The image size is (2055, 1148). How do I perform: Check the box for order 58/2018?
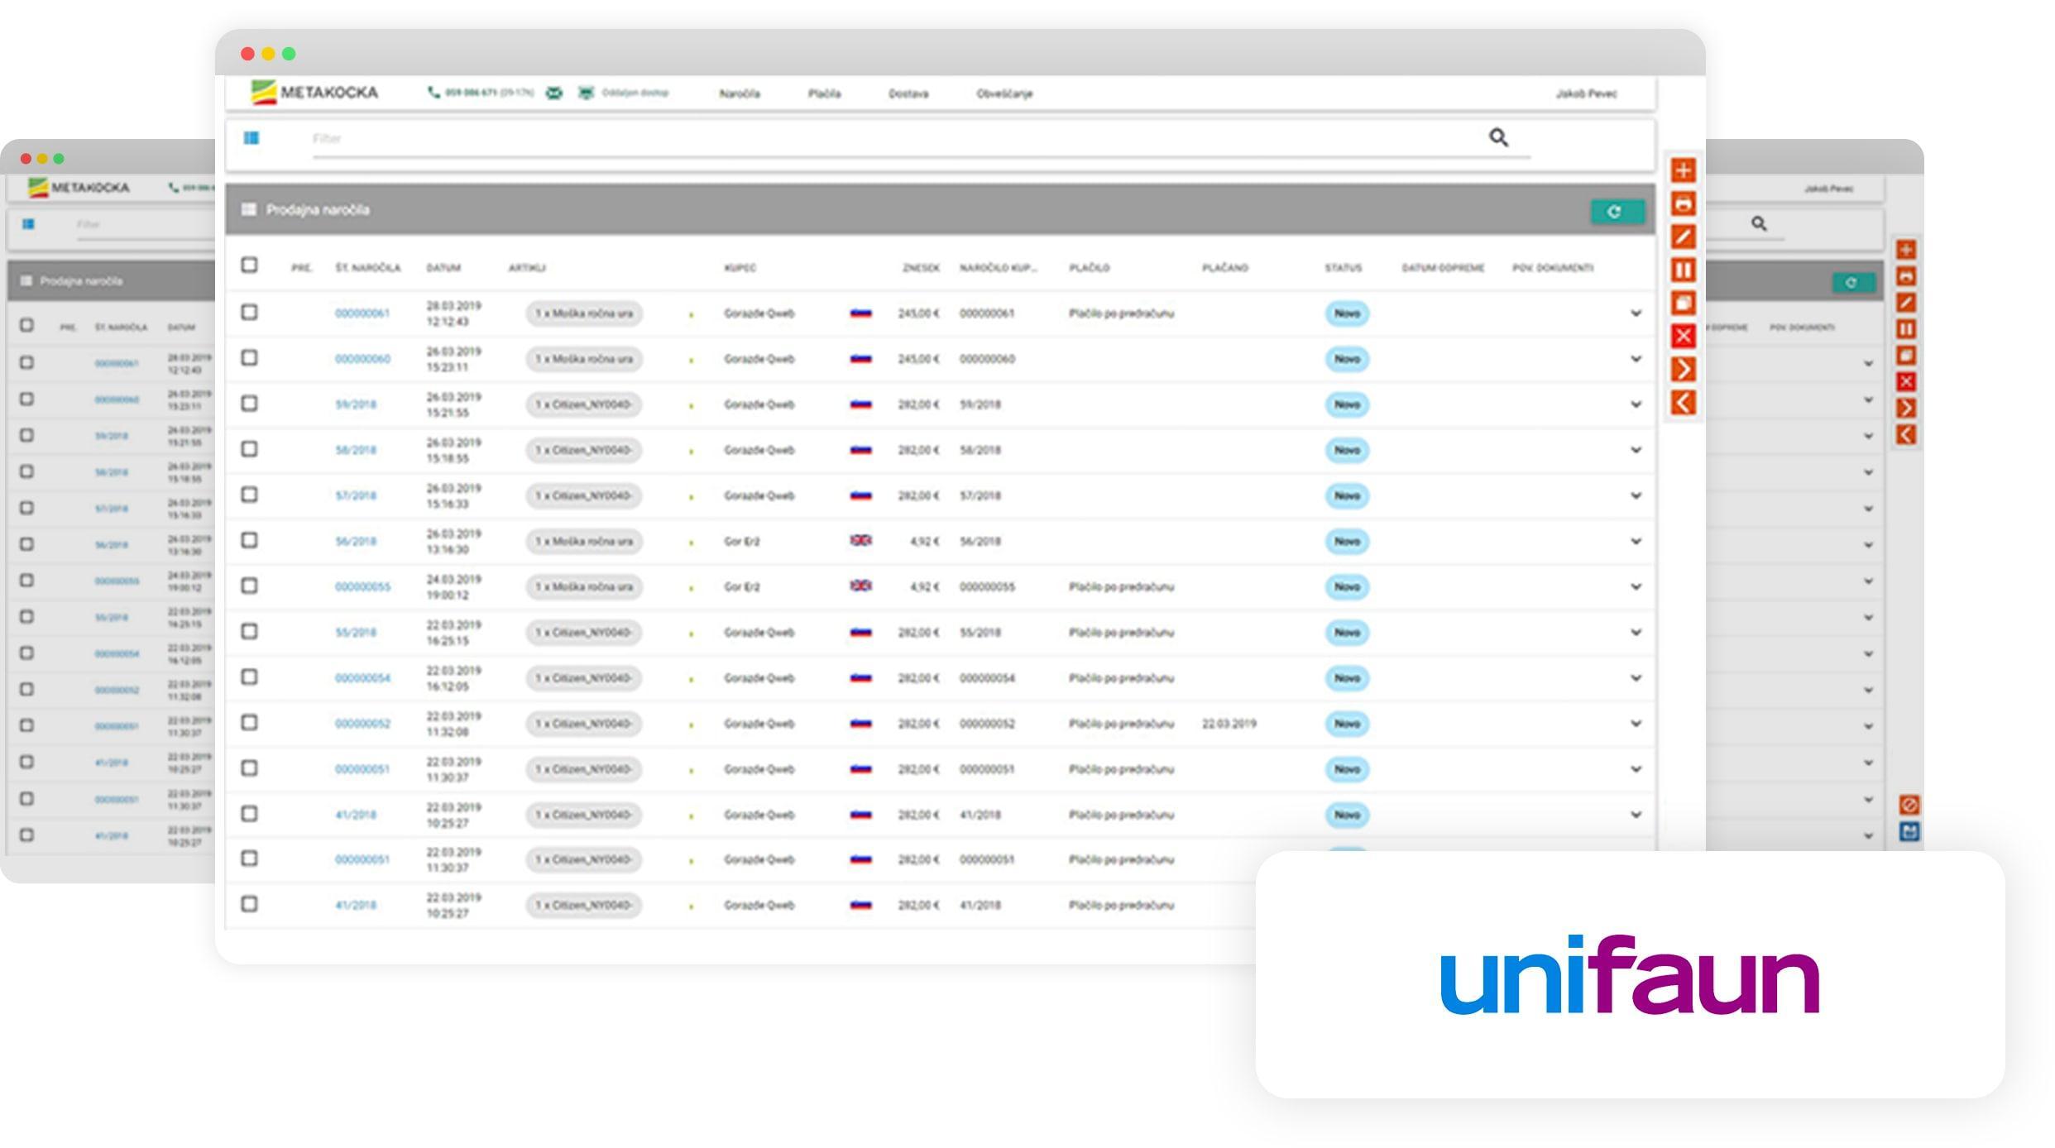pyautogui.click(x=249, y=448)
